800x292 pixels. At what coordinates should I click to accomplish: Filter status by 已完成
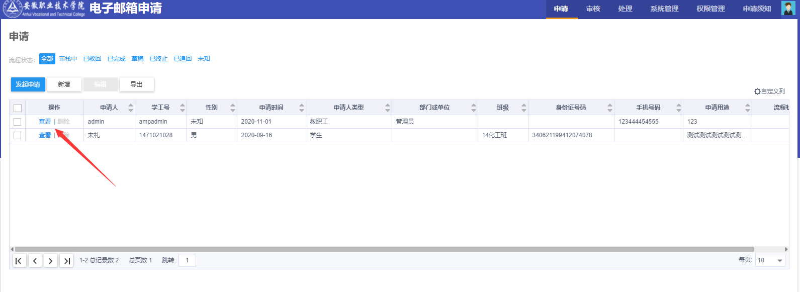pos(117,59)
